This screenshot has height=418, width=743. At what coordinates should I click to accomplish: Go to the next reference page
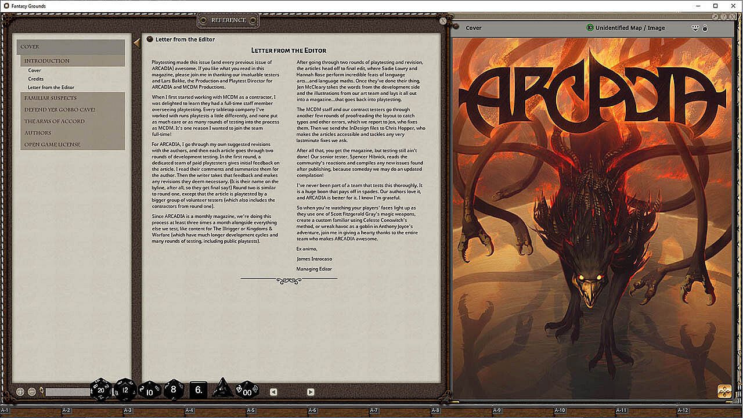coord(311,392)
